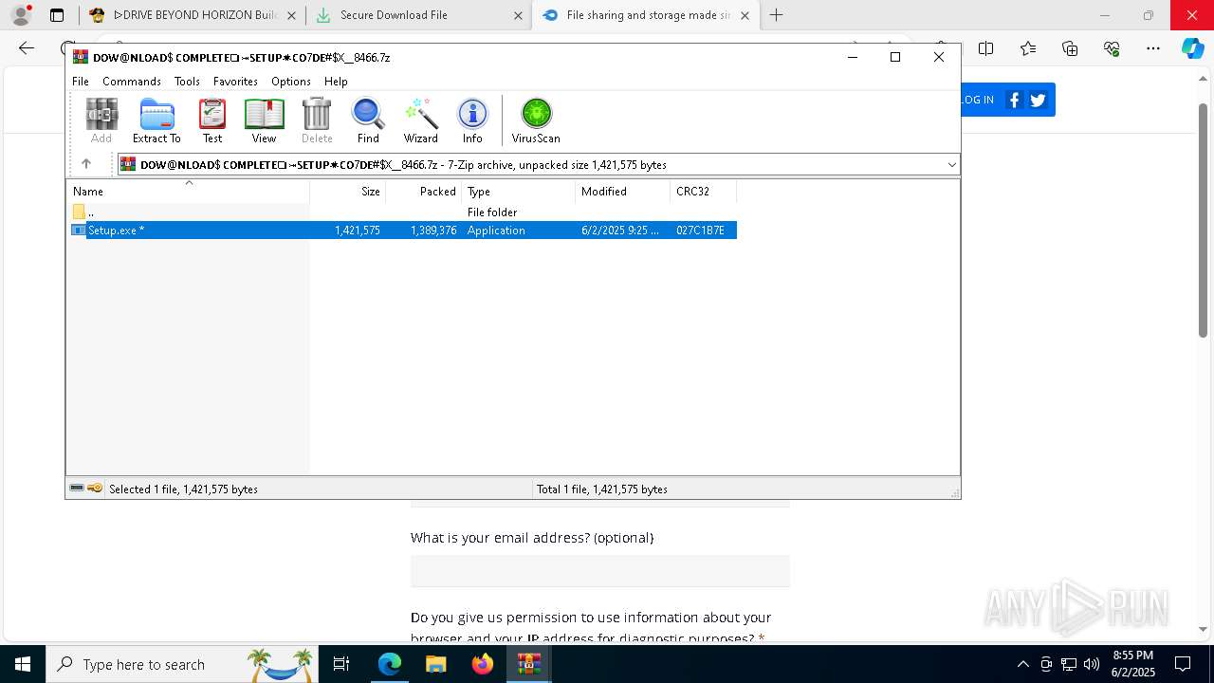Close the File sharing and storage tab
The width and height of the screenshot is (1214, 683).
[x=745, y=15]
